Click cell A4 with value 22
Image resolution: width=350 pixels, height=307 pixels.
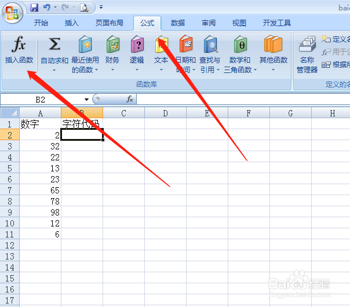click(40, 157)
